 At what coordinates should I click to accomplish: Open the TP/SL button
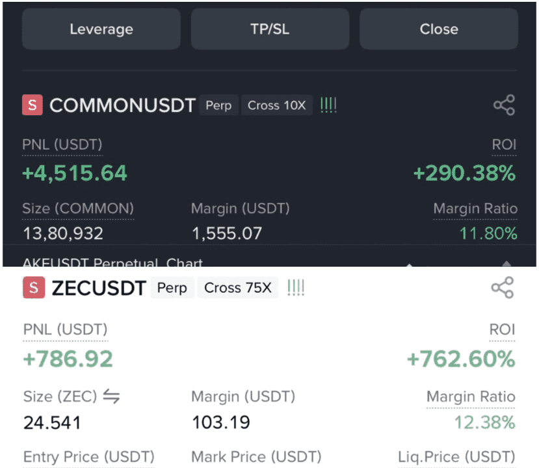click(270, 29)
